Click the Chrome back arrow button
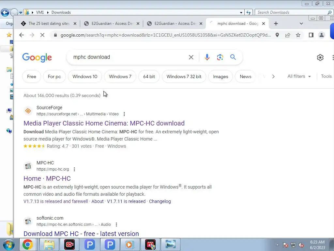Image resolution: width=334 pixels, height=251 pixels. pyautogui.click(x=22, y=35)
